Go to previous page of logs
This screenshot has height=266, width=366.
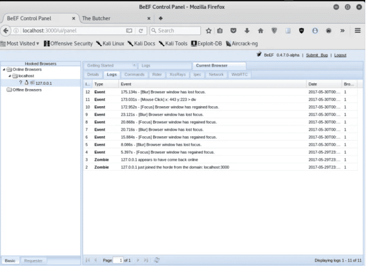click(96, 260)
